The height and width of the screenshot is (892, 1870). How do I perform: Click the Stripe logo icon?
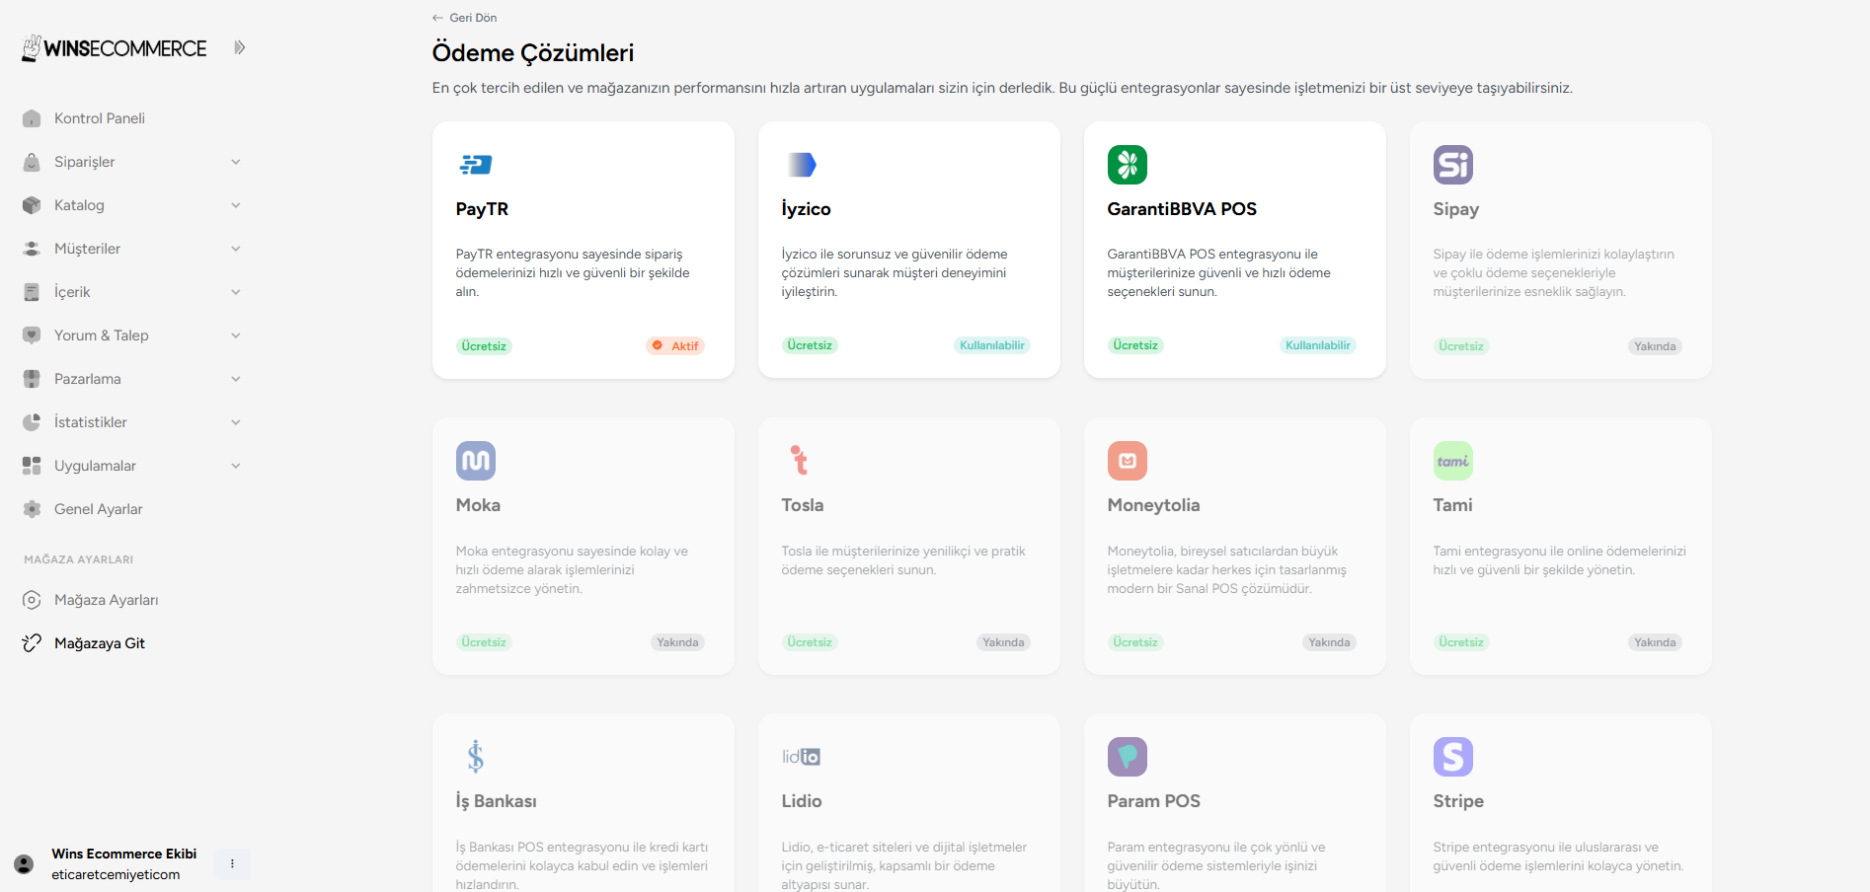[x=1453, y=757]
